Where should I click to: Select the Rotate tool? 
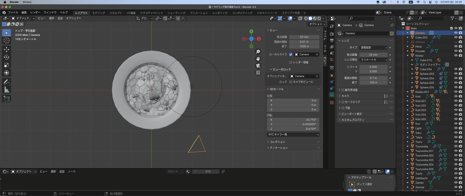(x=7, y=57)
